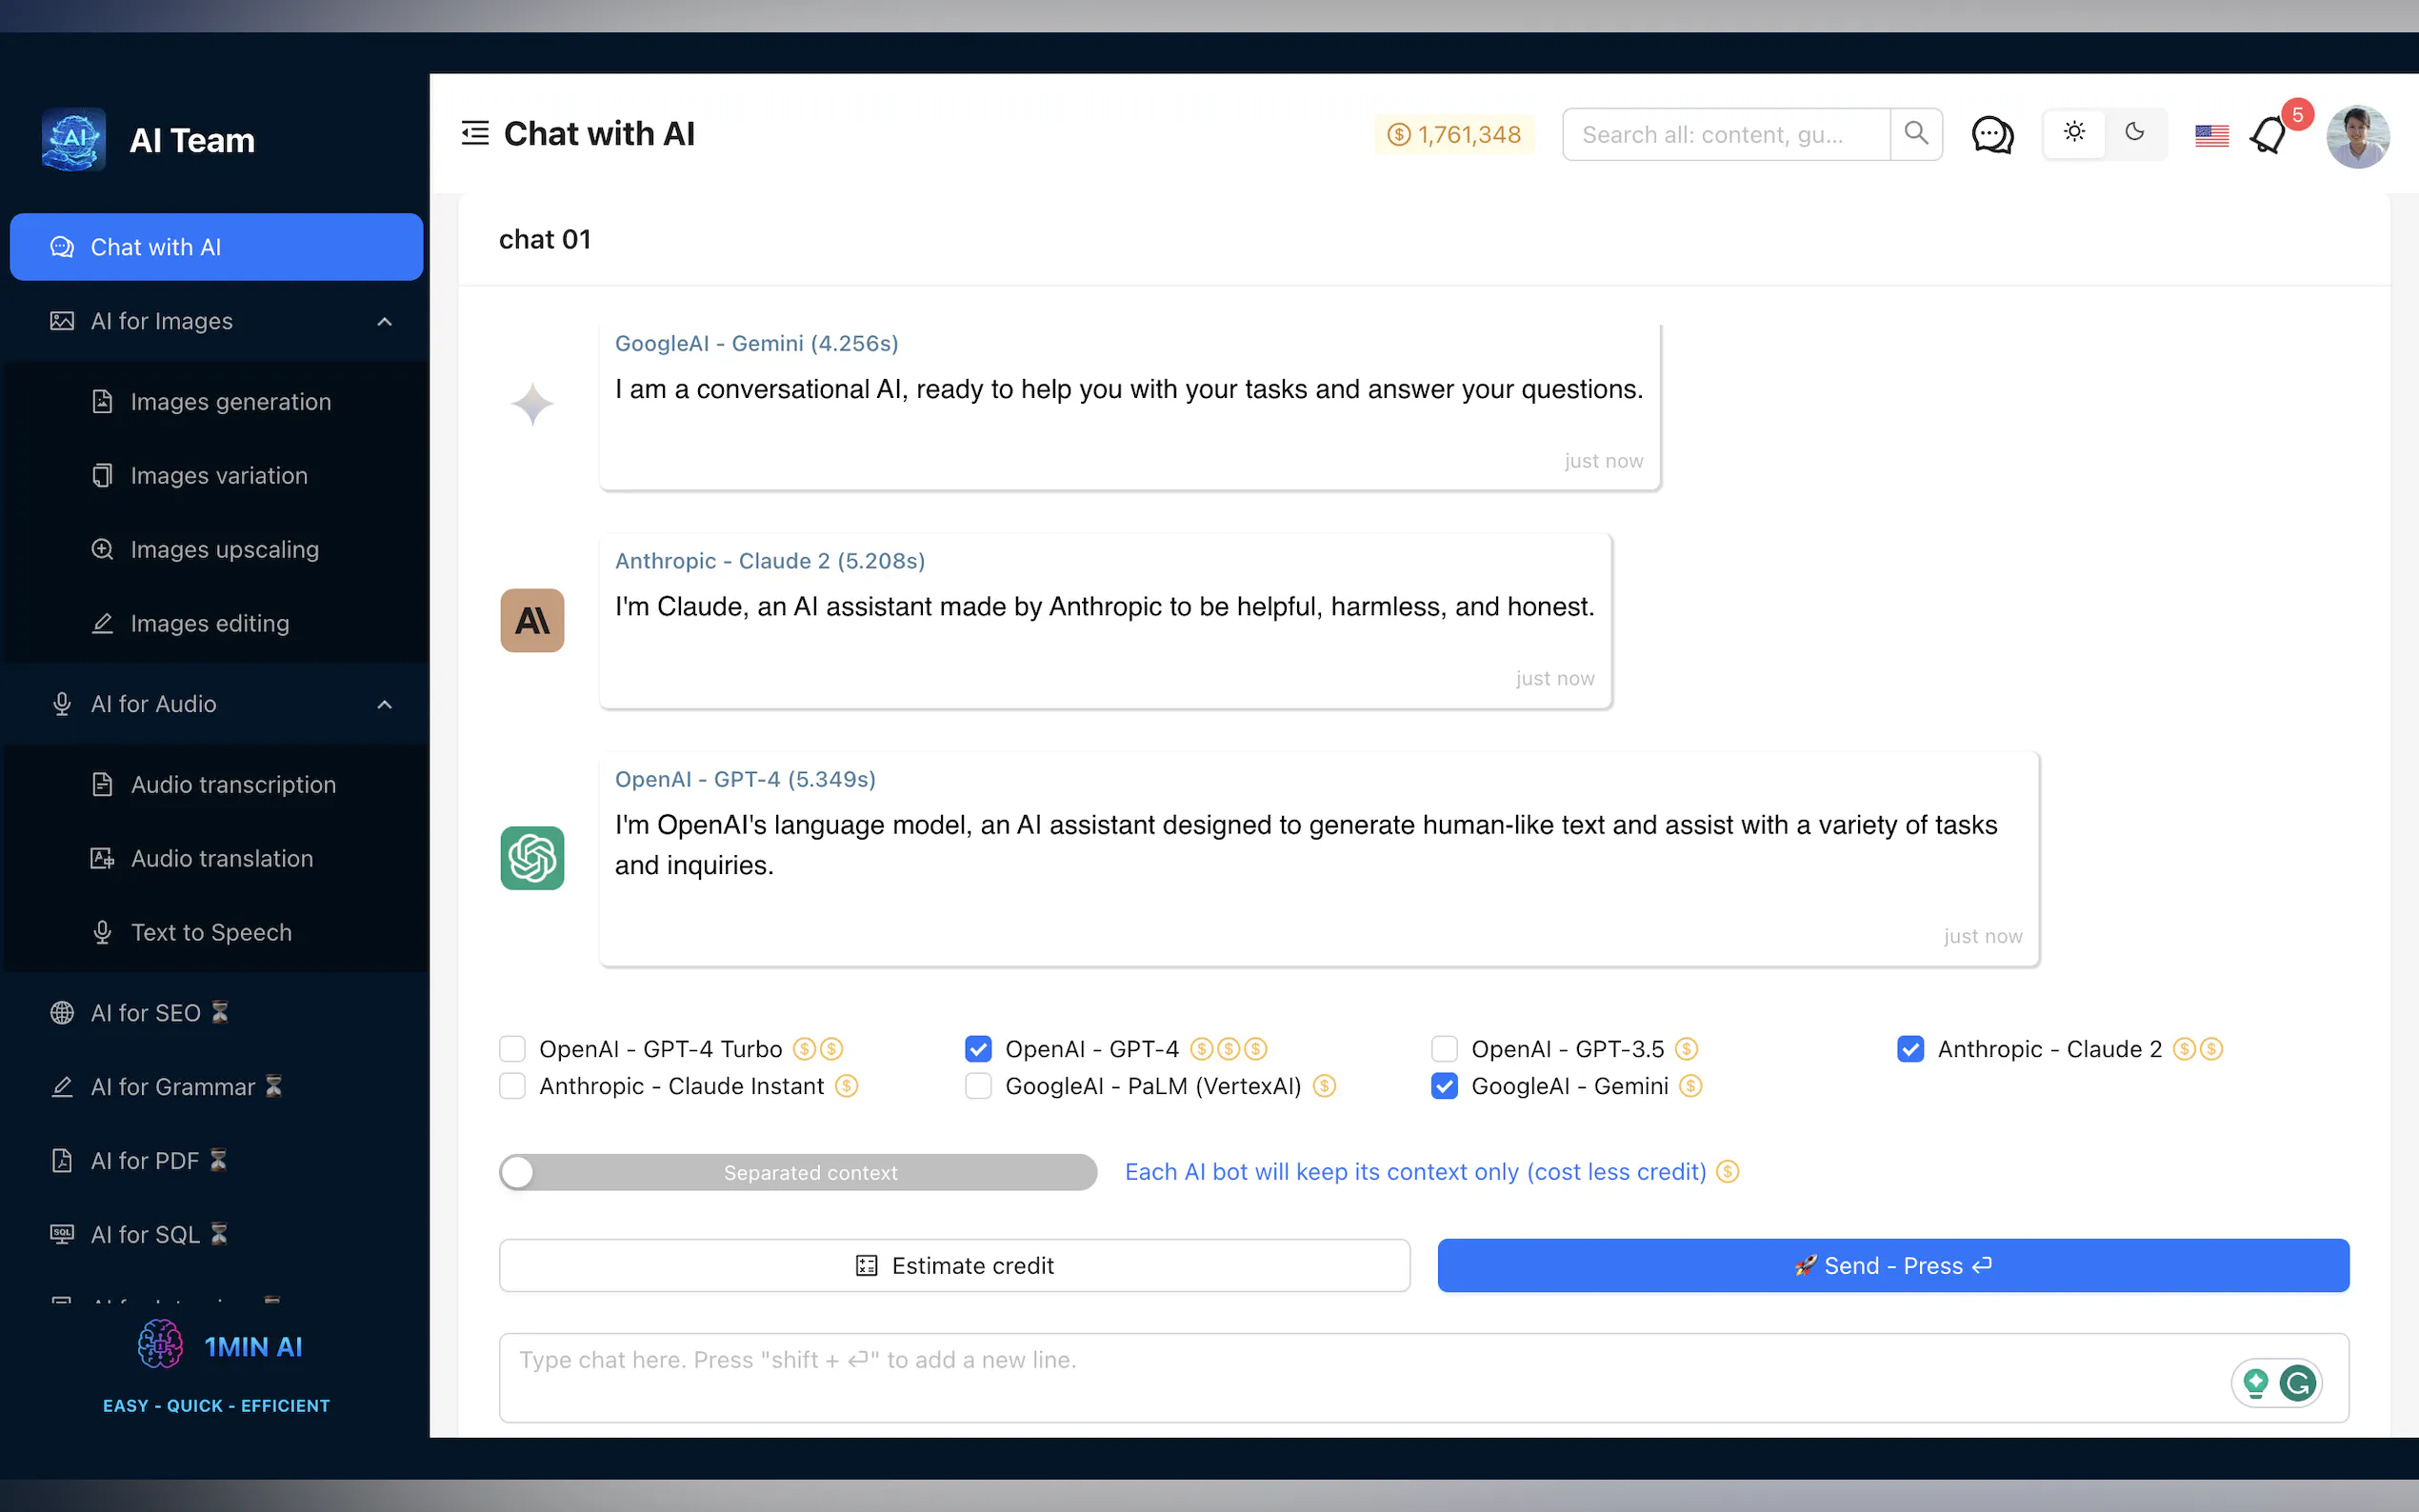The width and height of the screenshot is (2419, 1512).
Task: Uncheck the Anthropic - Claude 2 checkbox
Action: [1910, 1049]
